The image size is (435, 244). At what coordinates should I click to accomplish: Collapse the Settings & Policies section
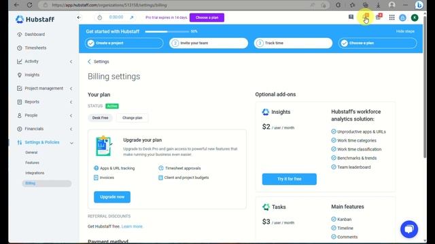(x=71, y=143)
